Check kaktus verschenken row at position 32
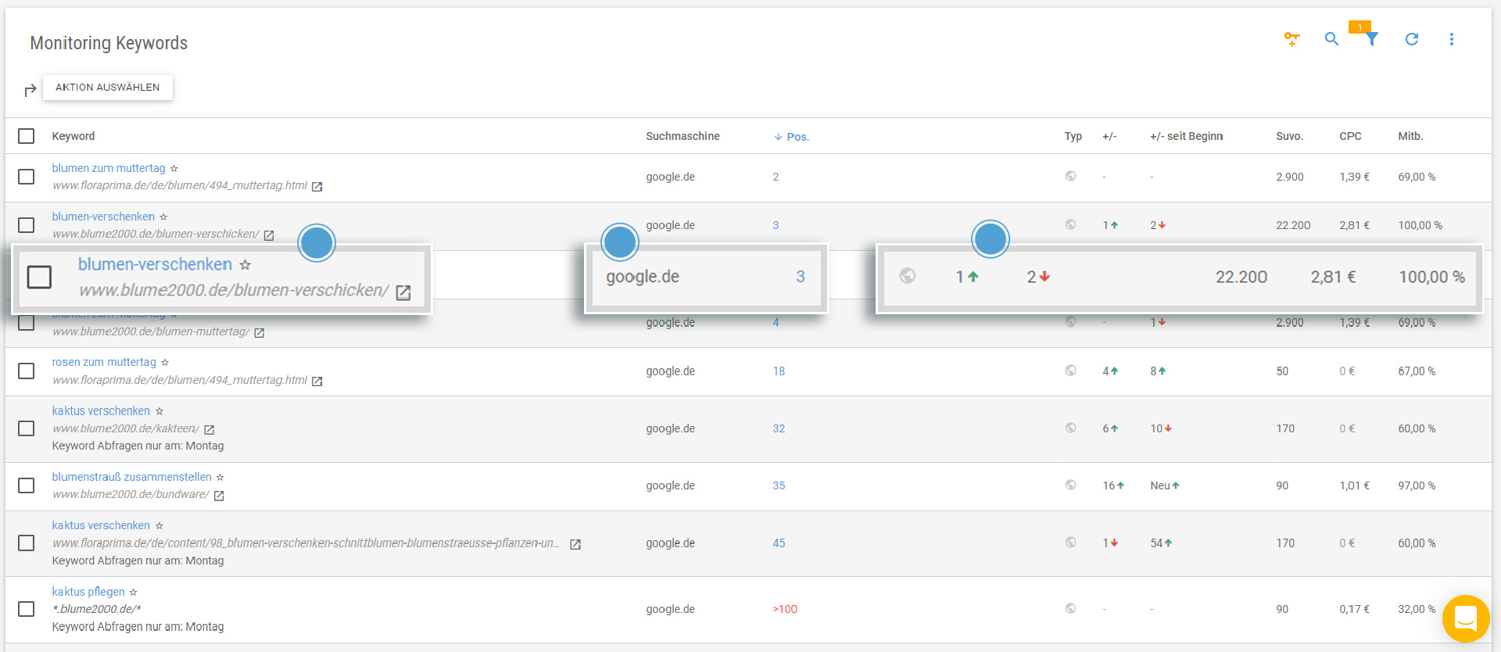 pyautogui.click(x=27, y=428)
